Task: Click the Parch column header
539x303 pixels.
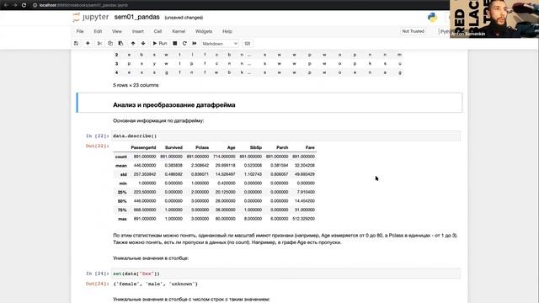Action: [x=282, y=147]
